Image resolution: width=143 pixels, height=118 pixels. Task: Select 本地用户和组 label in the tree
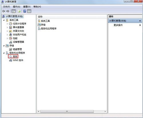pos(19,35)
